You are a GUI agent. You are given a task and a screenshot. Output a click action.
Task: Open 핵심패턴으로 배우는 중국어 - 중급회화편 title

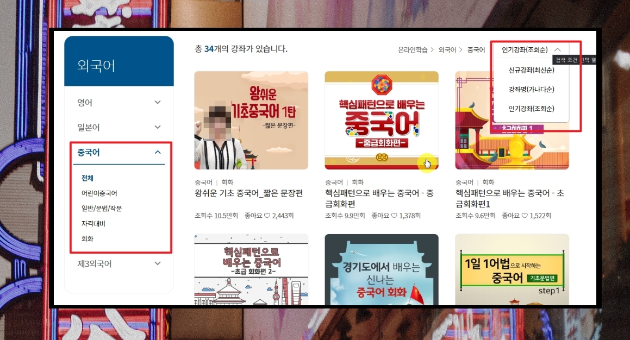coord(379,198)
